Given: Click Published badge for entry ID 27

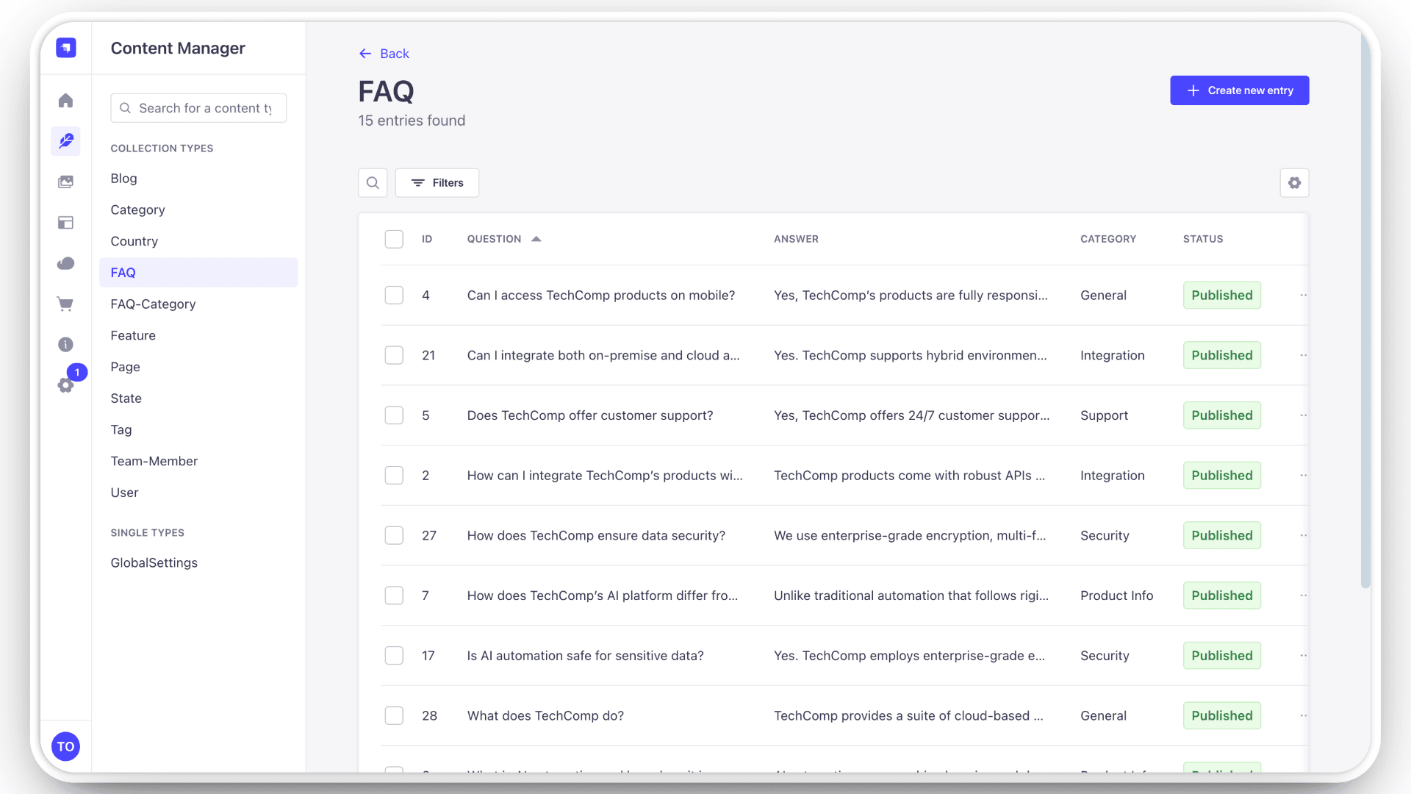Looking at the screenshot, I should coord(1221,536).
